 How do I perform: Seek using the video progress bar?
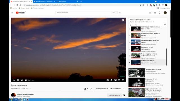pos(69,78)
